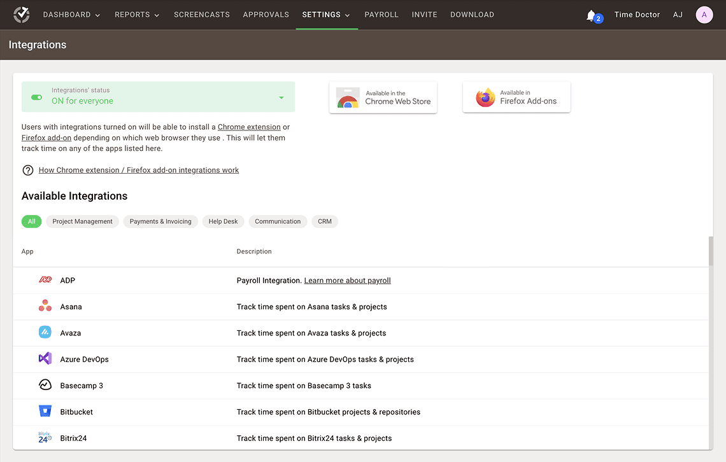
Task: Open the Settings menu dropdown
Action: point(326,15)
